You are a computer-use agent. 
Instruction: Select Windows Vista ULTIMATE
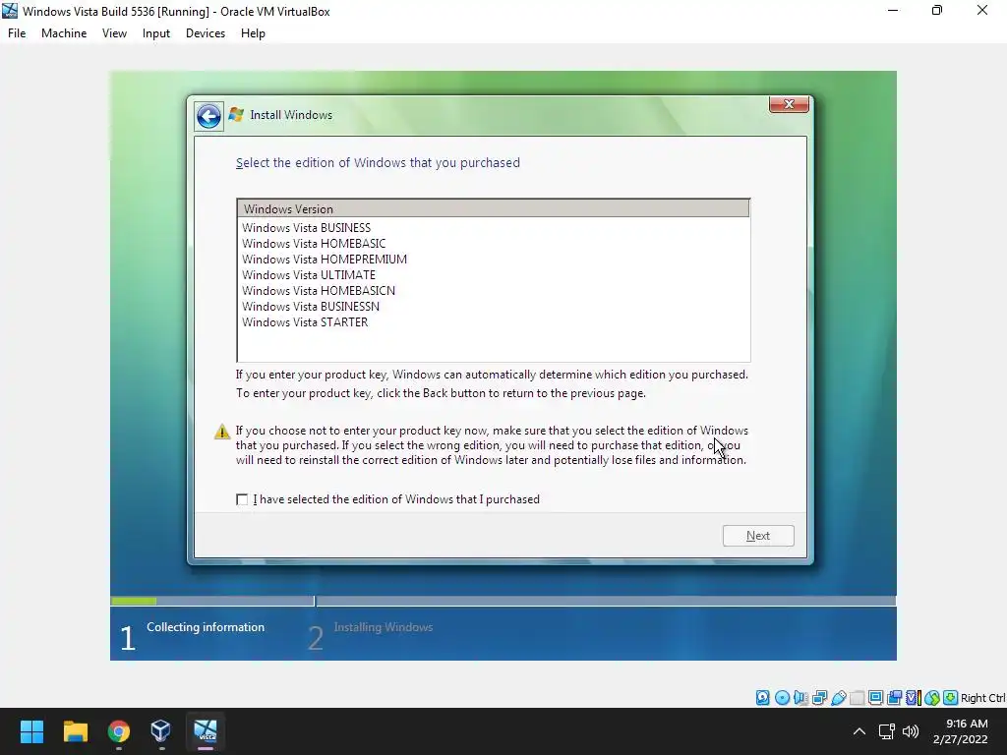493,275
